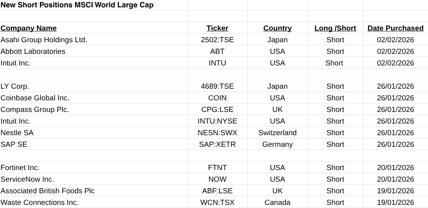
Task: Select the 'Company Name' column header
Action: click(x=29, y=28)
